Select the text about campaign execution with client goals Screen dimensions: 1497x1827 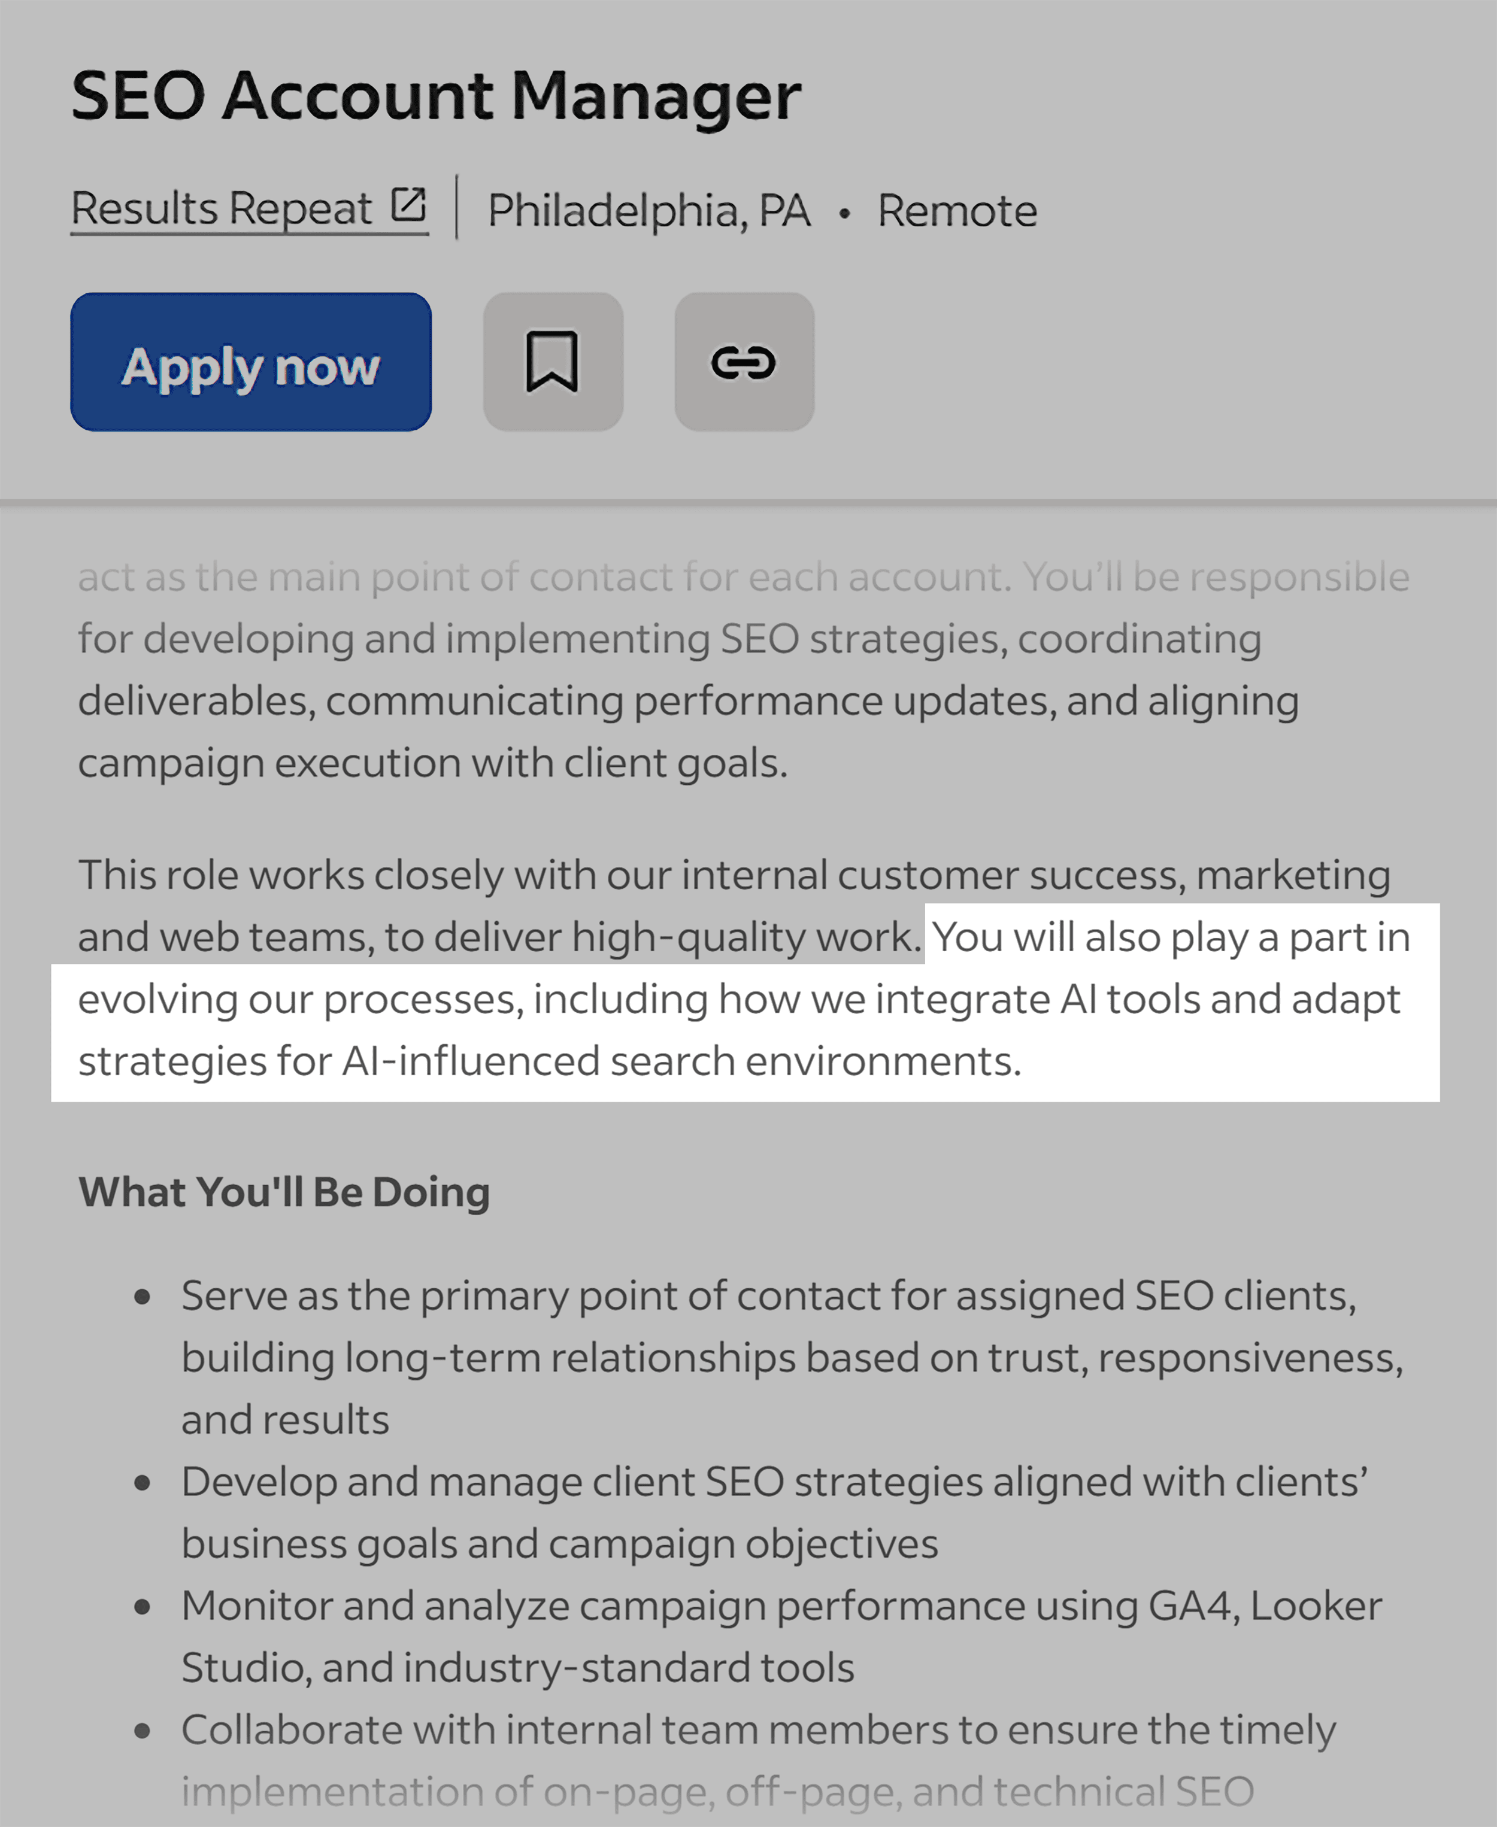click(431, 761)
